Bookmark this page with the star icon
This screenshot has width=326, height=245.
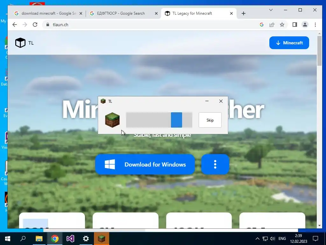tap(282, 25)
